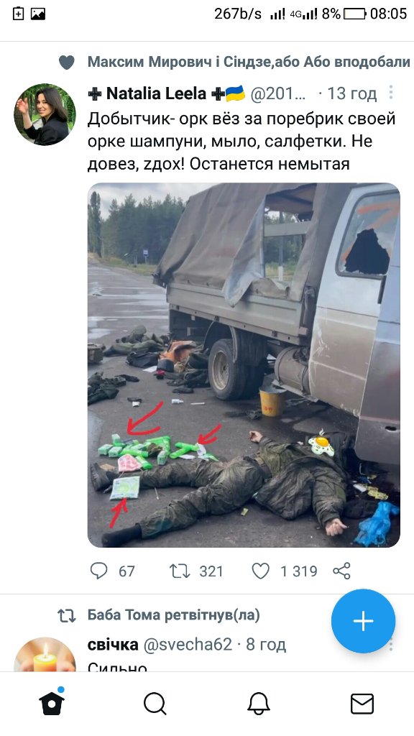Viewport: 414px width, 736px height.
Task: Open Natalia Leela's profile avatar
Action: 45,114
